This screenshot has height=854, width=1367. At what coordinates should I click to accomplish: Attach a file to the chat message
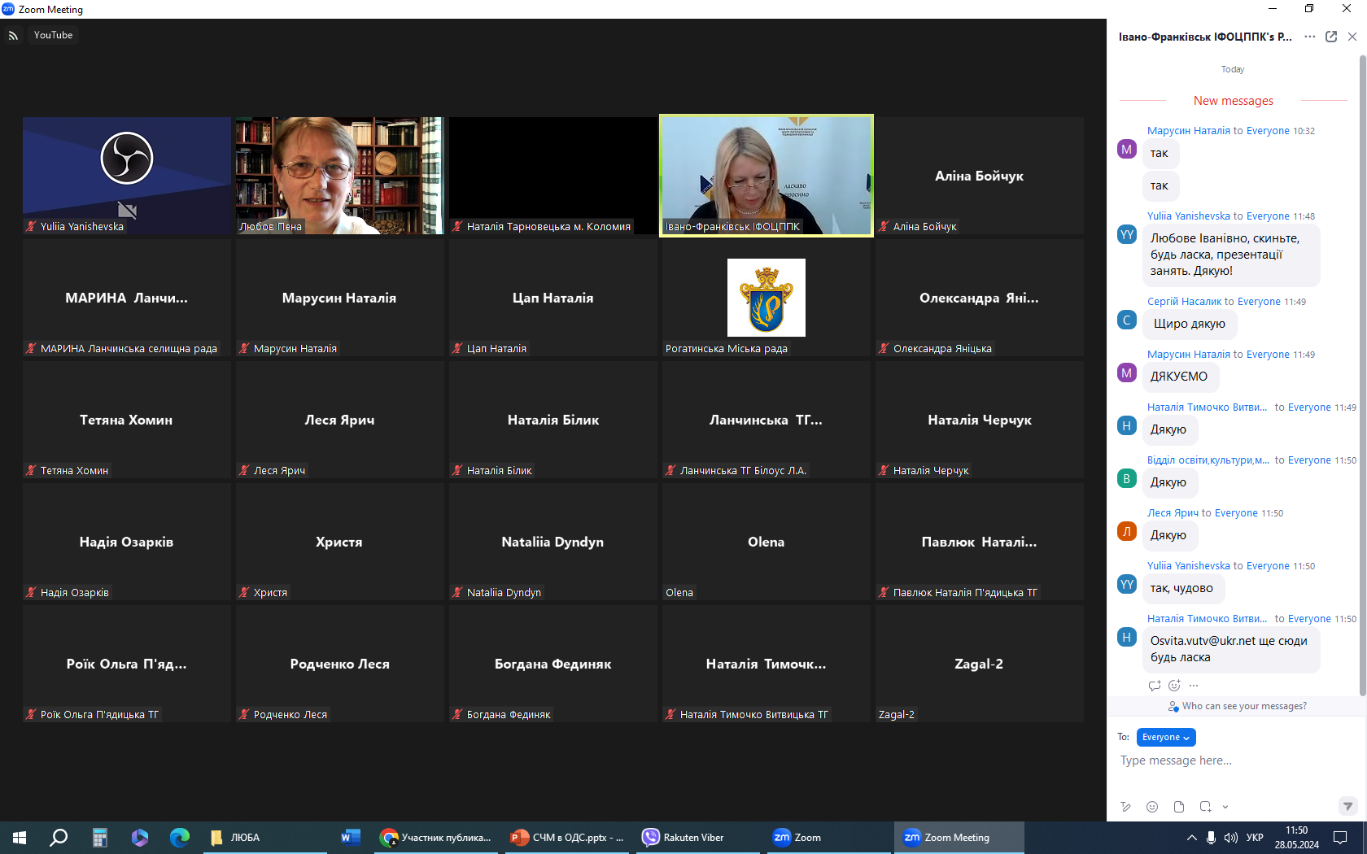(1179, 807)
